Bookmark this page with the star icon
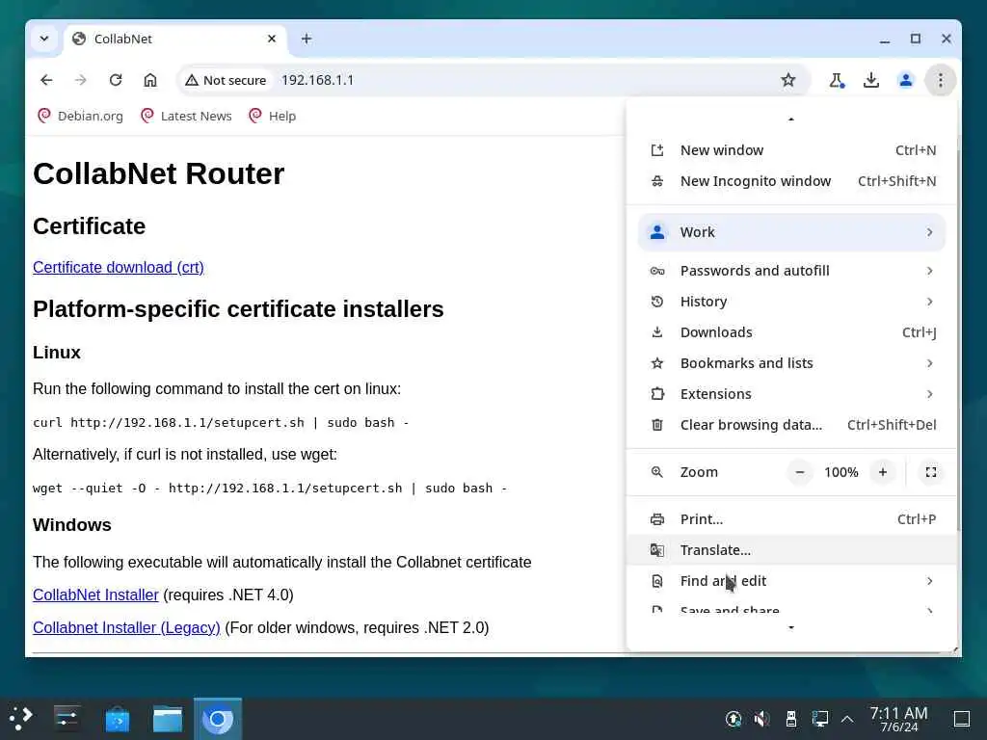This screenshot has width=987, height=740. coord(788,80)
